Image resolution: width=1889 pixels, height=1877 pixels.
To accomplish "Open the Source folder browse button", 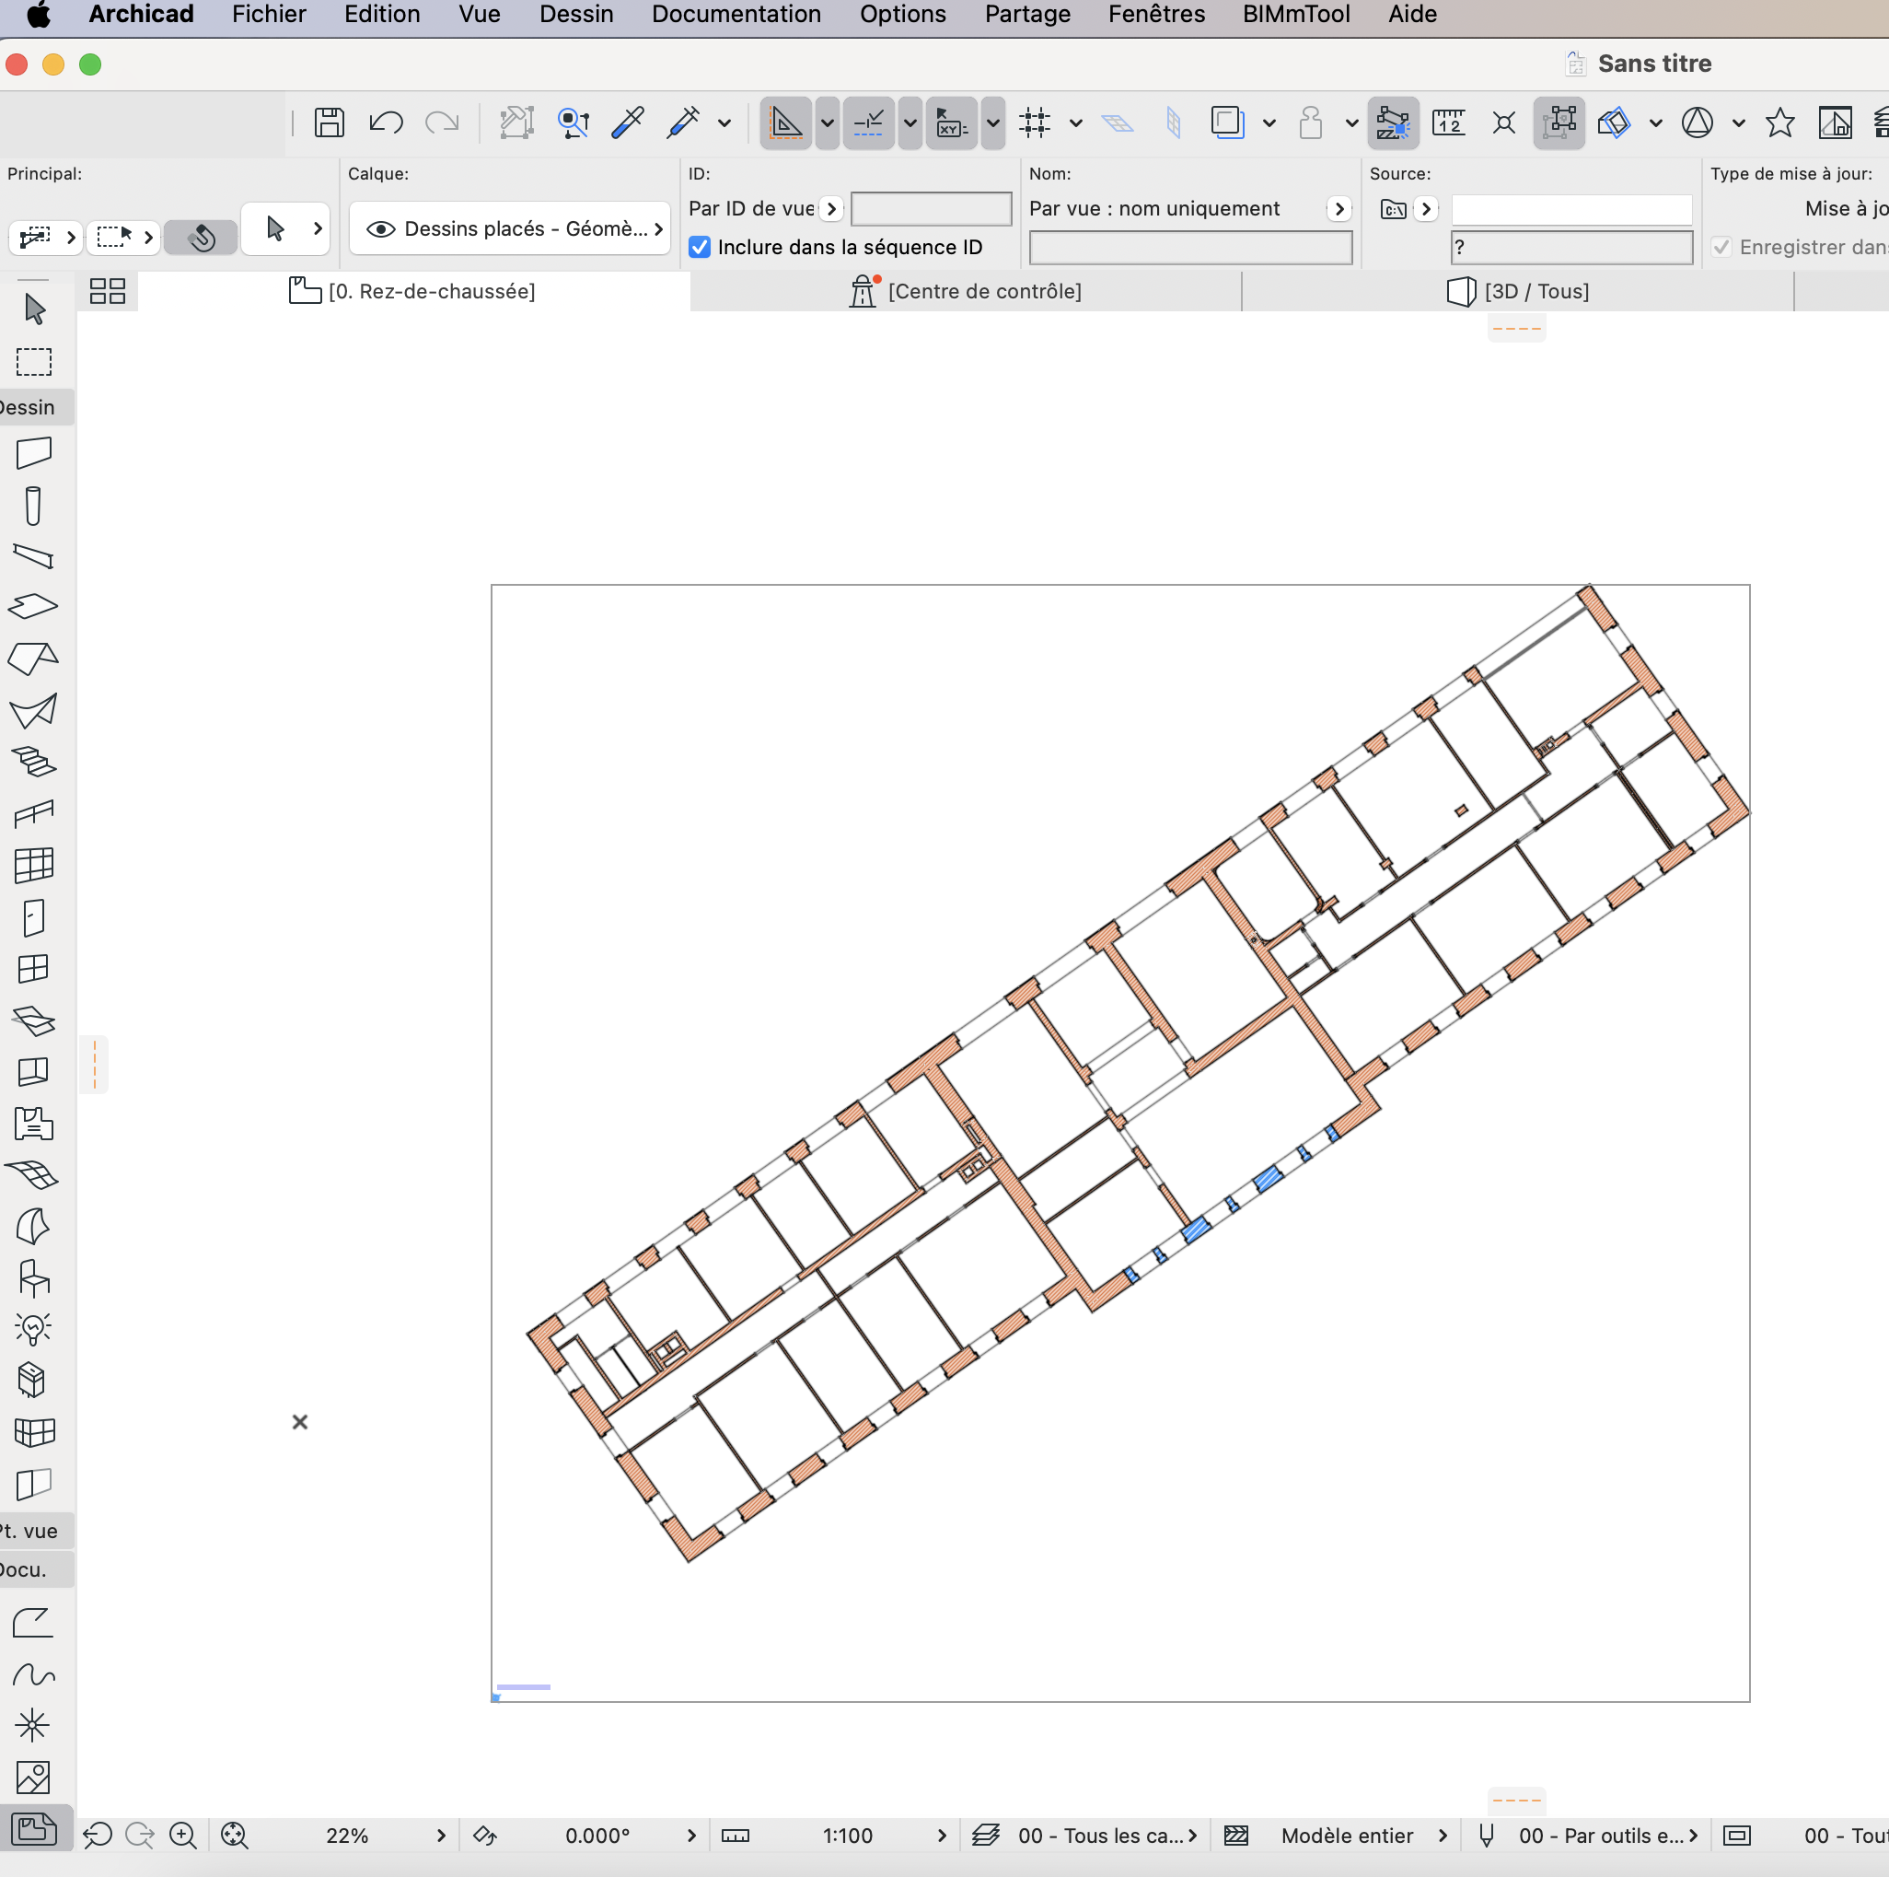I will 1394,208.
